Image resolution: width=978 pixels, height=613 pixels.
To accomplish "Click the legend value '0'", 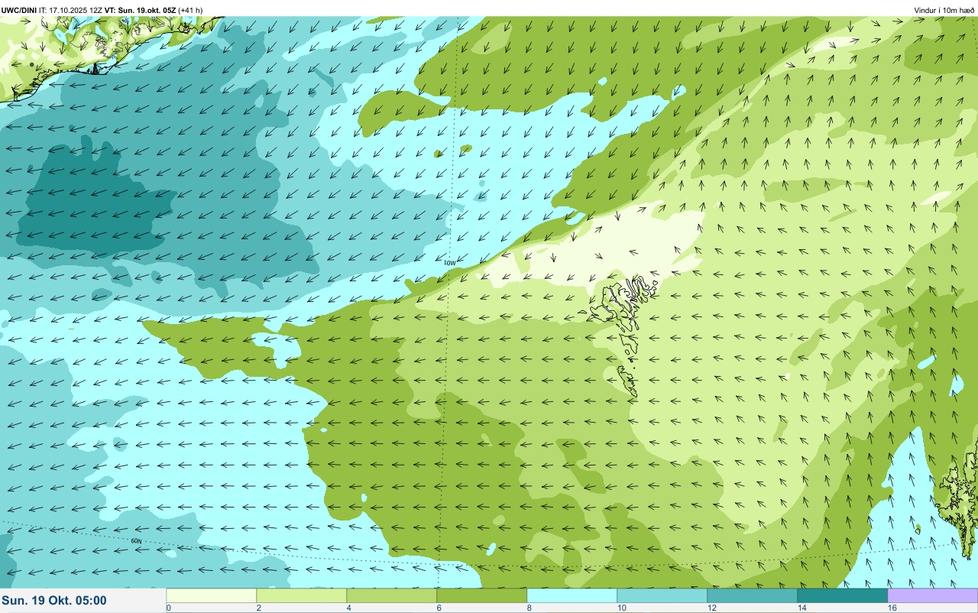I will (169, 608).
